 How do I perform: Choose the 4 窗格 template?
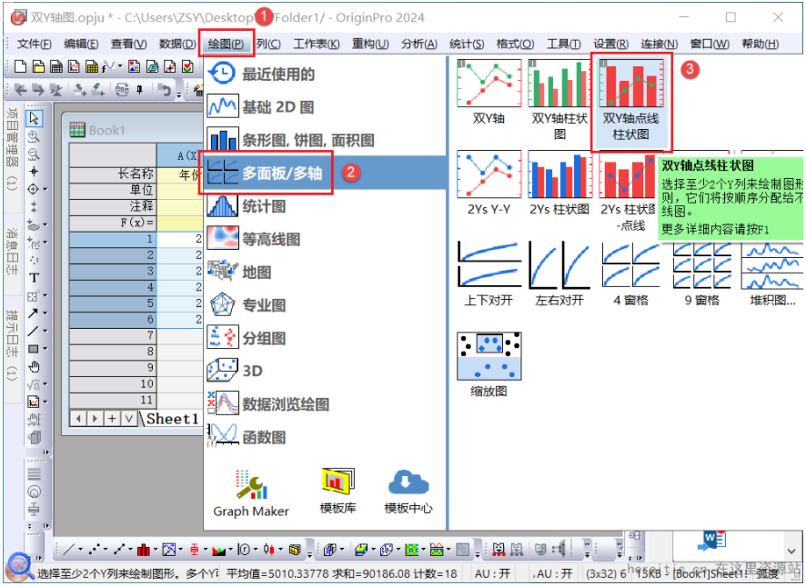(630, 273)
